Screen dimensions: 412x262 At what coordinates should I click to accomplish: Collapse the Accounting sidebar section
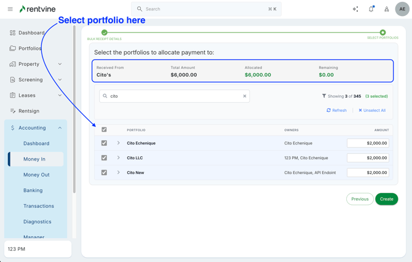[x=60, y=128]
